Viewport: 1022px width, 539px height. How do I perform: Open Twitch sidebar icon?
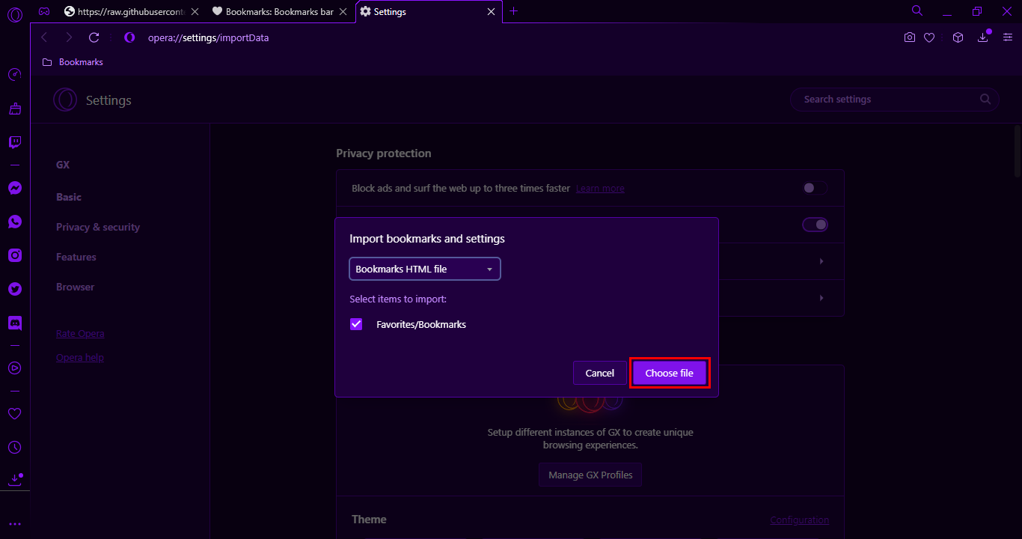pos(14,142)
